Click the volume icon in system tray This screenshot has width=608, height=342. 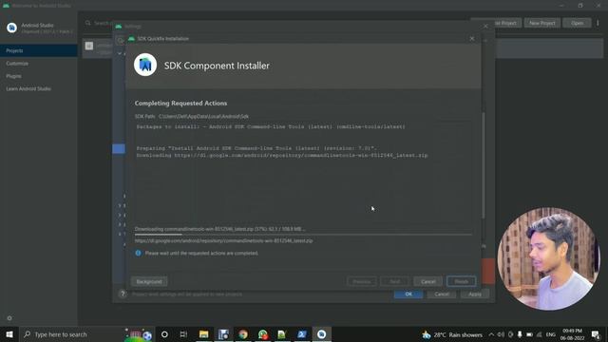501,334
